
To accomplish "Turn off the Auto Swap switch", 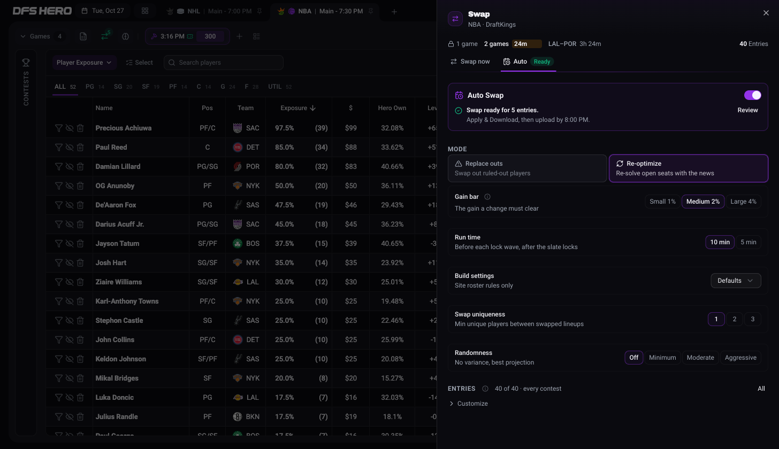I will 753,95.
